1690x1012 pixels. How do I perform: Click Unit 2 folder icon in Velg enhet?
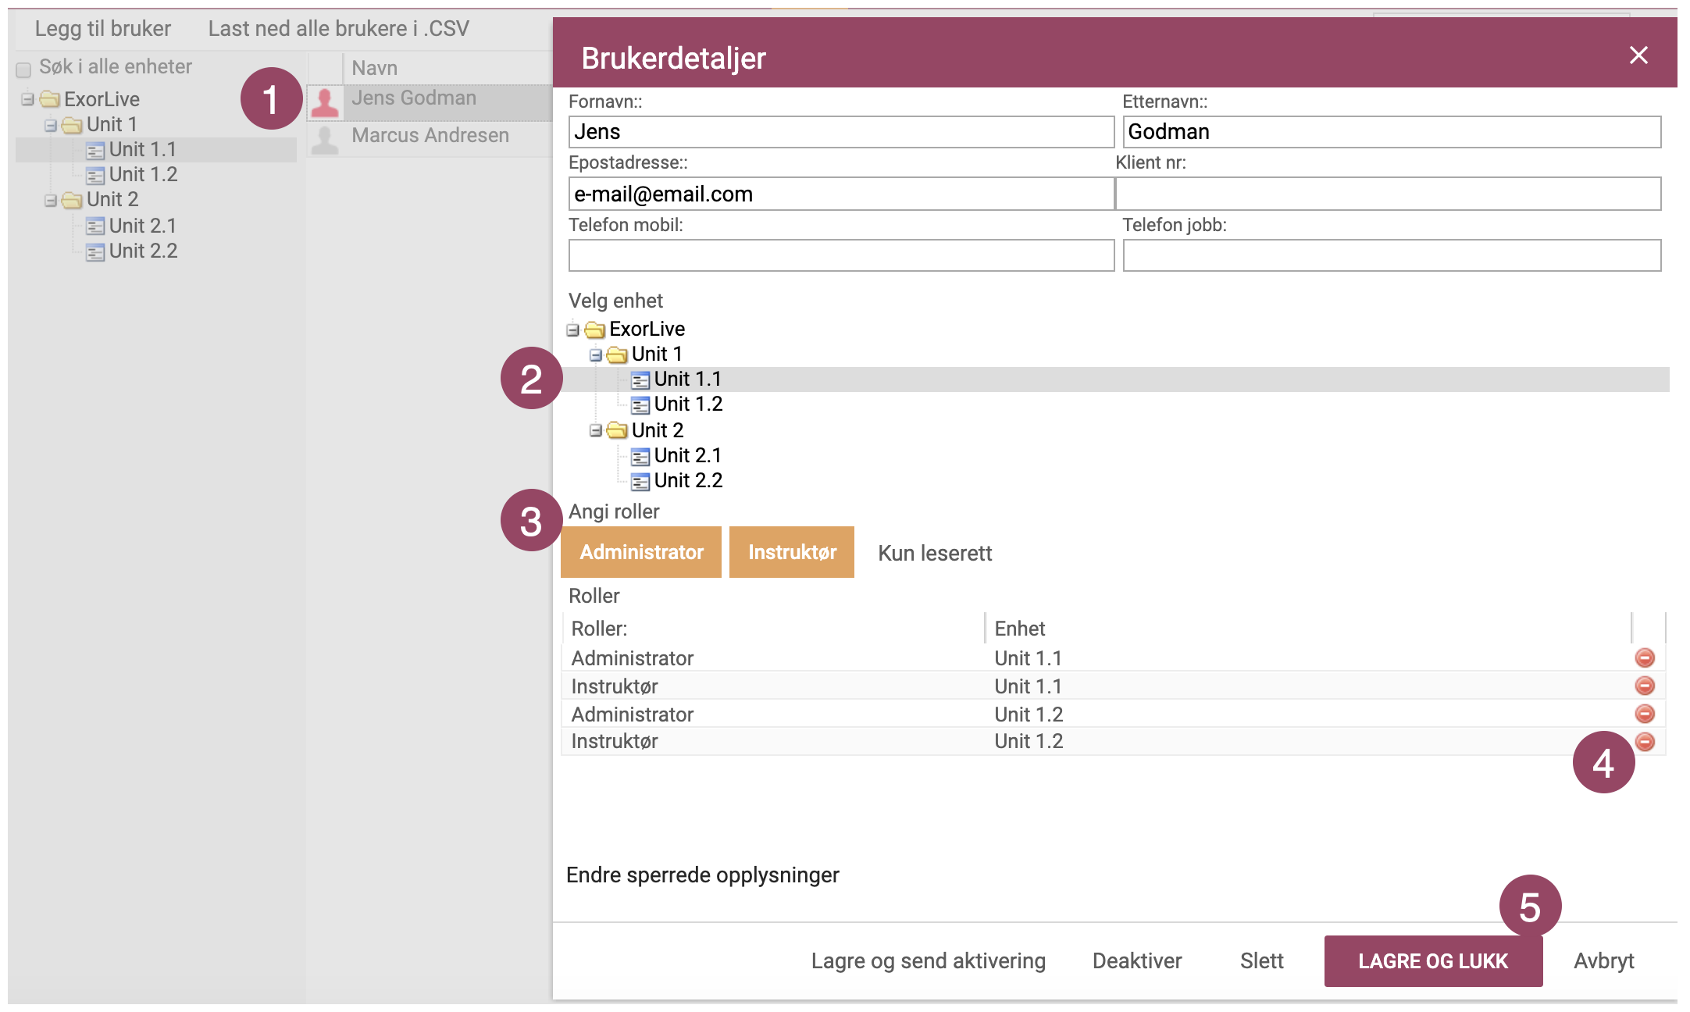(x=617, y=430)
